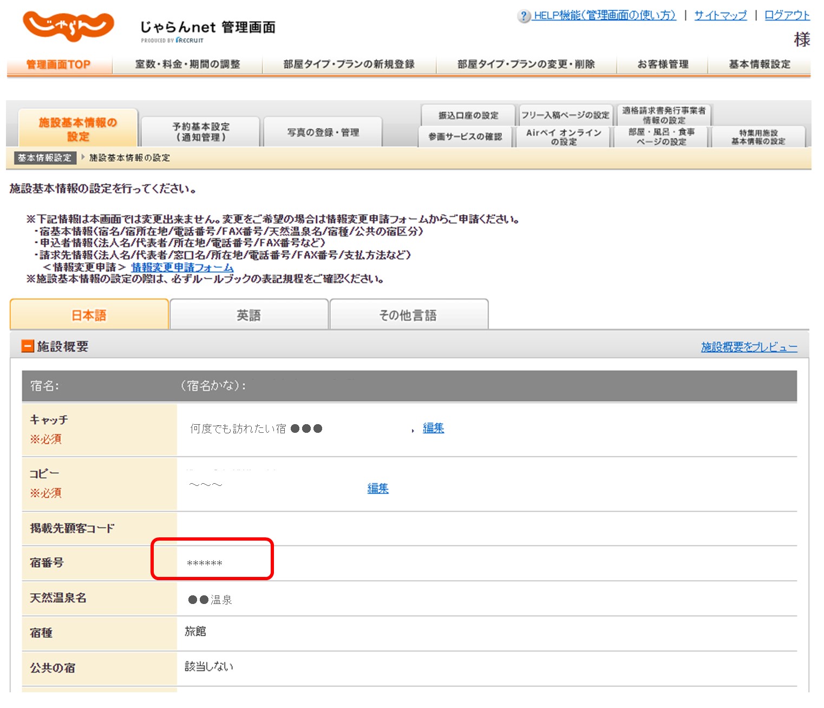
Task: Click the ログアウト link
Action: tap(787, 15)
